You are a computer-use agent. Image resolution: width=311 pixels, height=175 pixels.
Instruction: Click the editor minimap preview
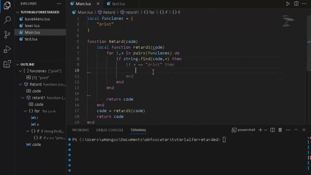click(x=288, y=21)
